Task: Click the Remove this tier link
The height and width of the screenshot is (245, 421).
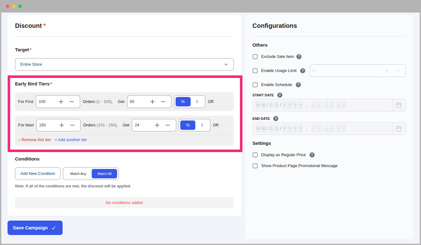Action: click(34, 140)
